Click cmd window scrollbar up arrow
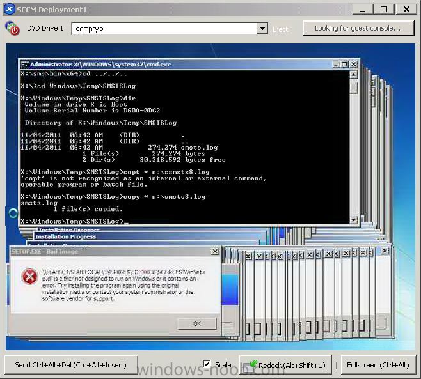Viewport: 421px width, 379px height. 354,75
